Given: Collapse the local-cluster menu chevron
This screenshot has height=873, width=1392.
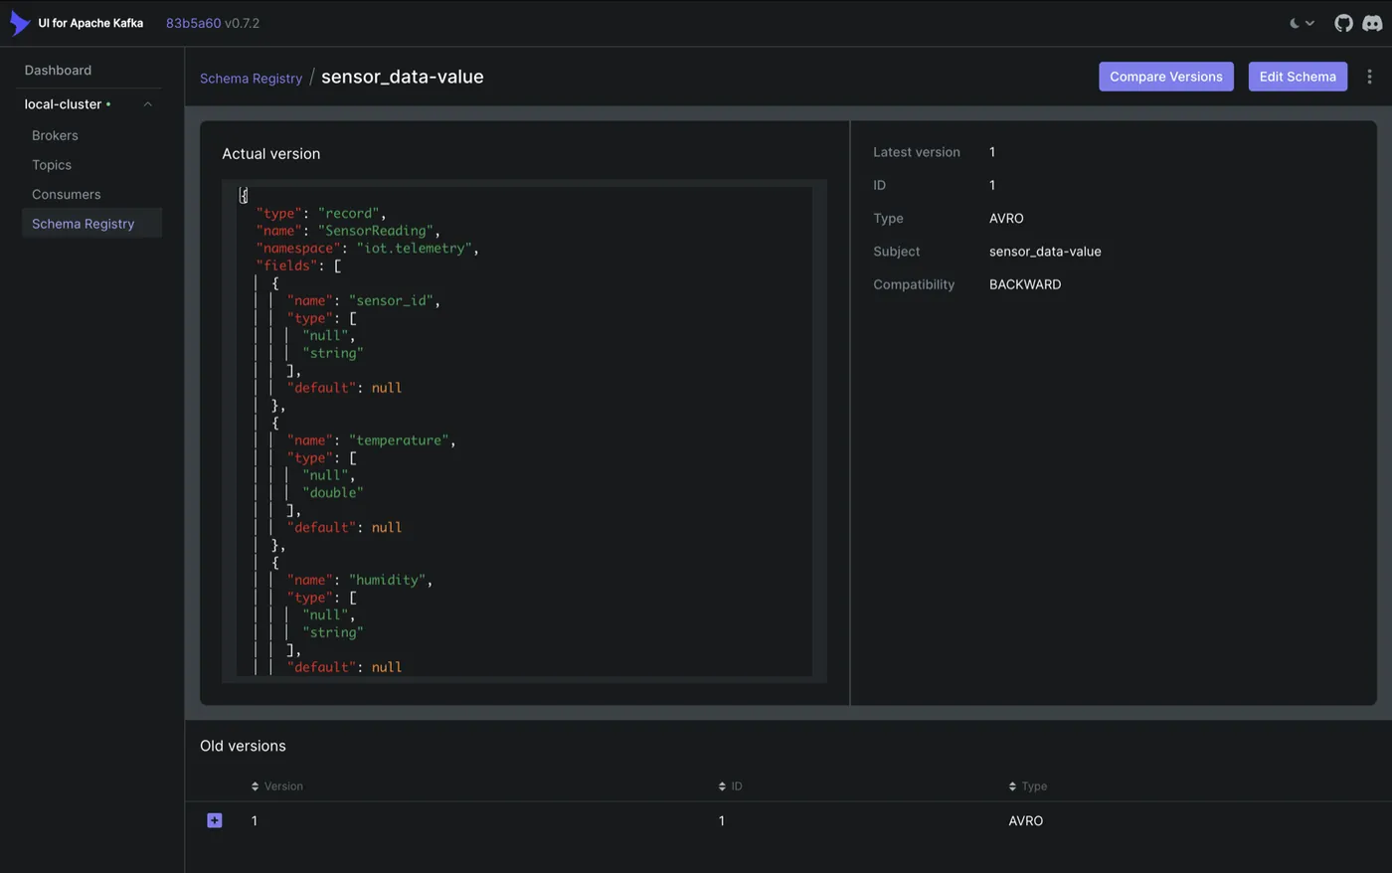Looking at the screenshot, I should pos(148,104).
